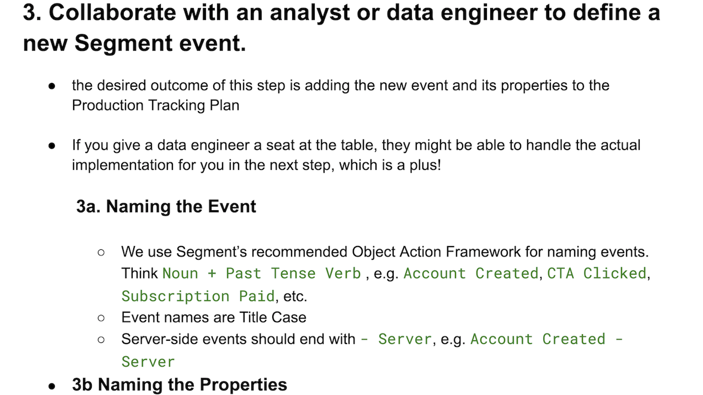Click the hollow bullet before "Server-side events"
This screenshot has width=703, height=395.
tap(101, 340)
